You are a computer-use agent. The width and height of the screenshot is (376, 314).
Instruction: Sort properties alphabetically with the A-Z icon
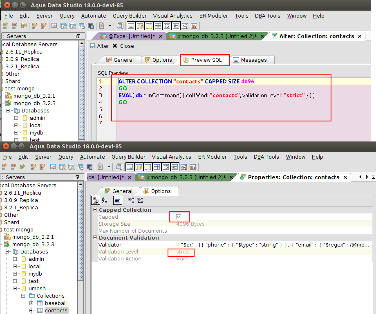click(x=105, y=200)
